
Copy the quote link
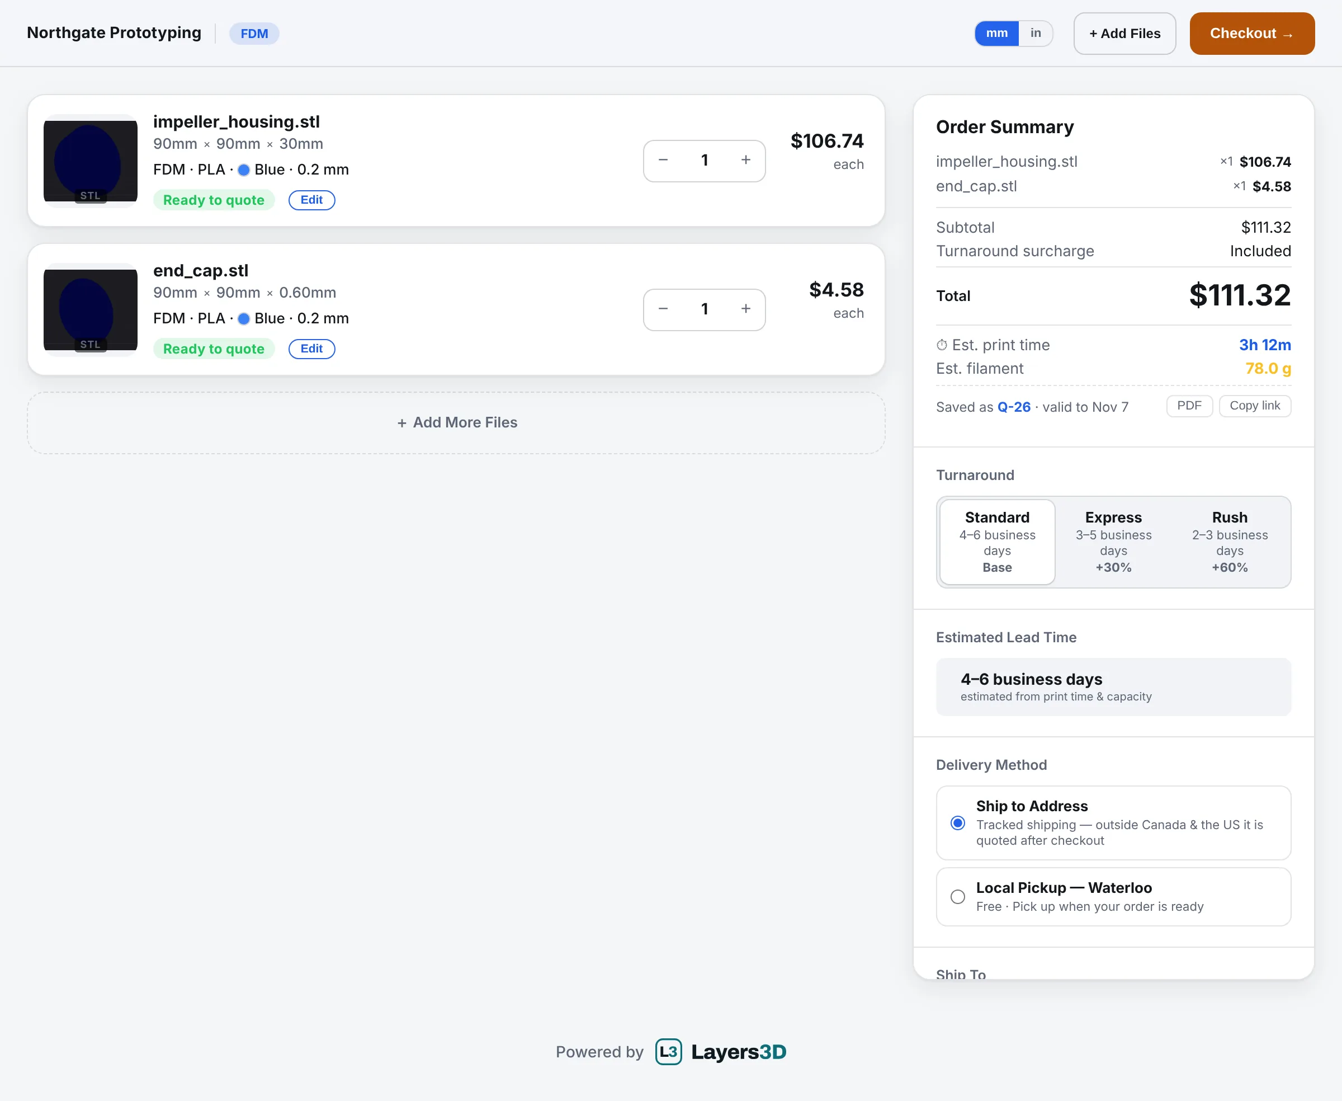click(1255, 406)
